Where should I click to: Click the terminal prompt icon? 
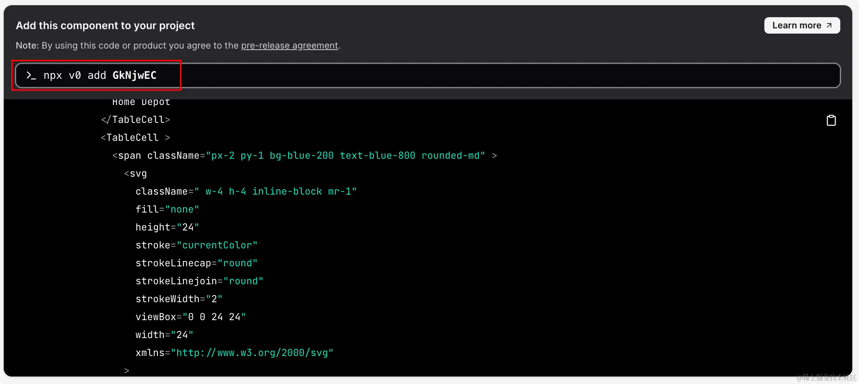[31, 75]
